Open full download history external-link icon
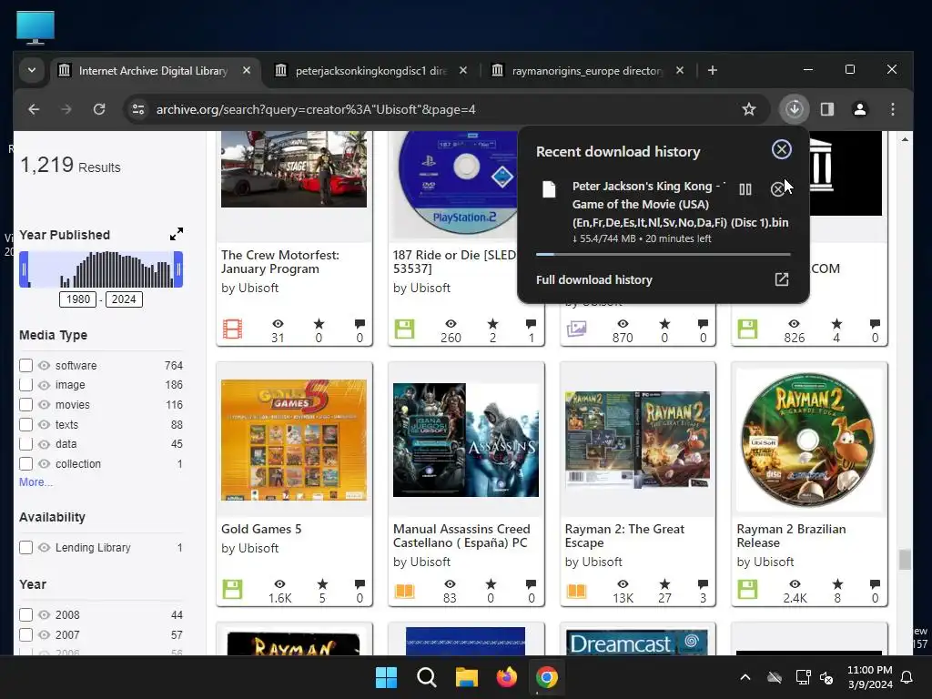932x699 pixels. [781, 279]
